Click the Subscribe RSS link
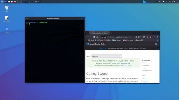Screen dimensions: 179x100 click(145, 81)
